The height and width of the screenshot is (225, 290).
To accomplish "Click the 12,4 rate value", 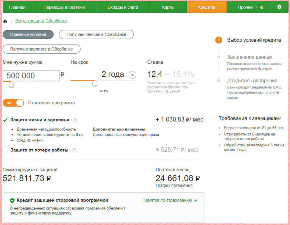I will pos(155,74).
